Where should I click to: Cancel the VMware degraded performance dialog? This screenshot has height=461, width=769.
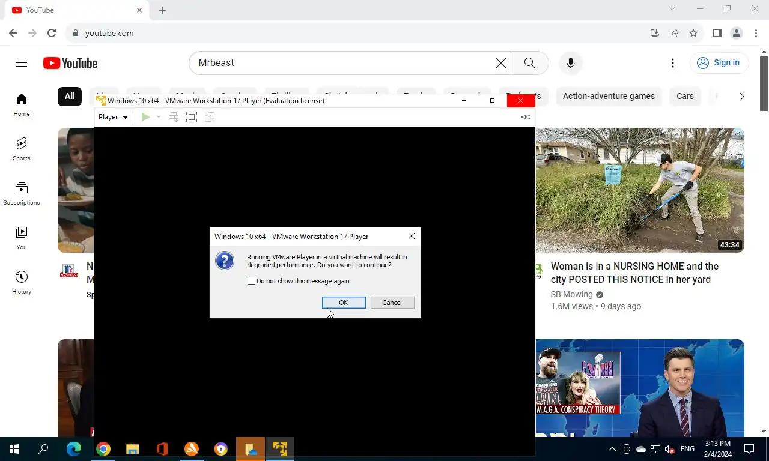(392, 303)
